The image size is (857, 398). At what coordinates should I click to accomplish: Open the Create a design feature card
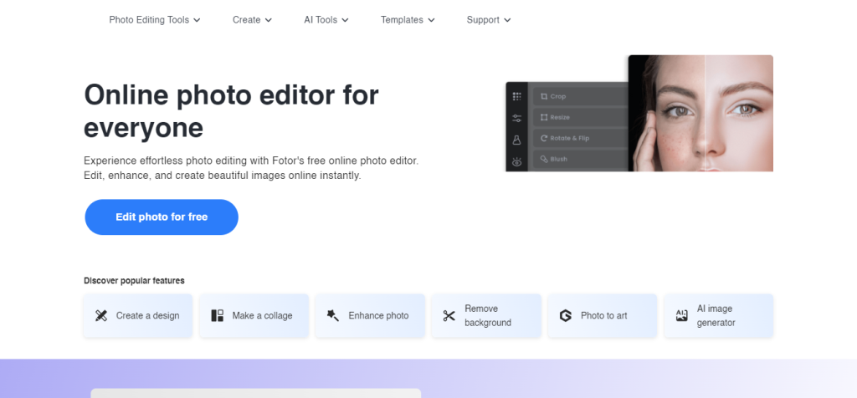138,315
